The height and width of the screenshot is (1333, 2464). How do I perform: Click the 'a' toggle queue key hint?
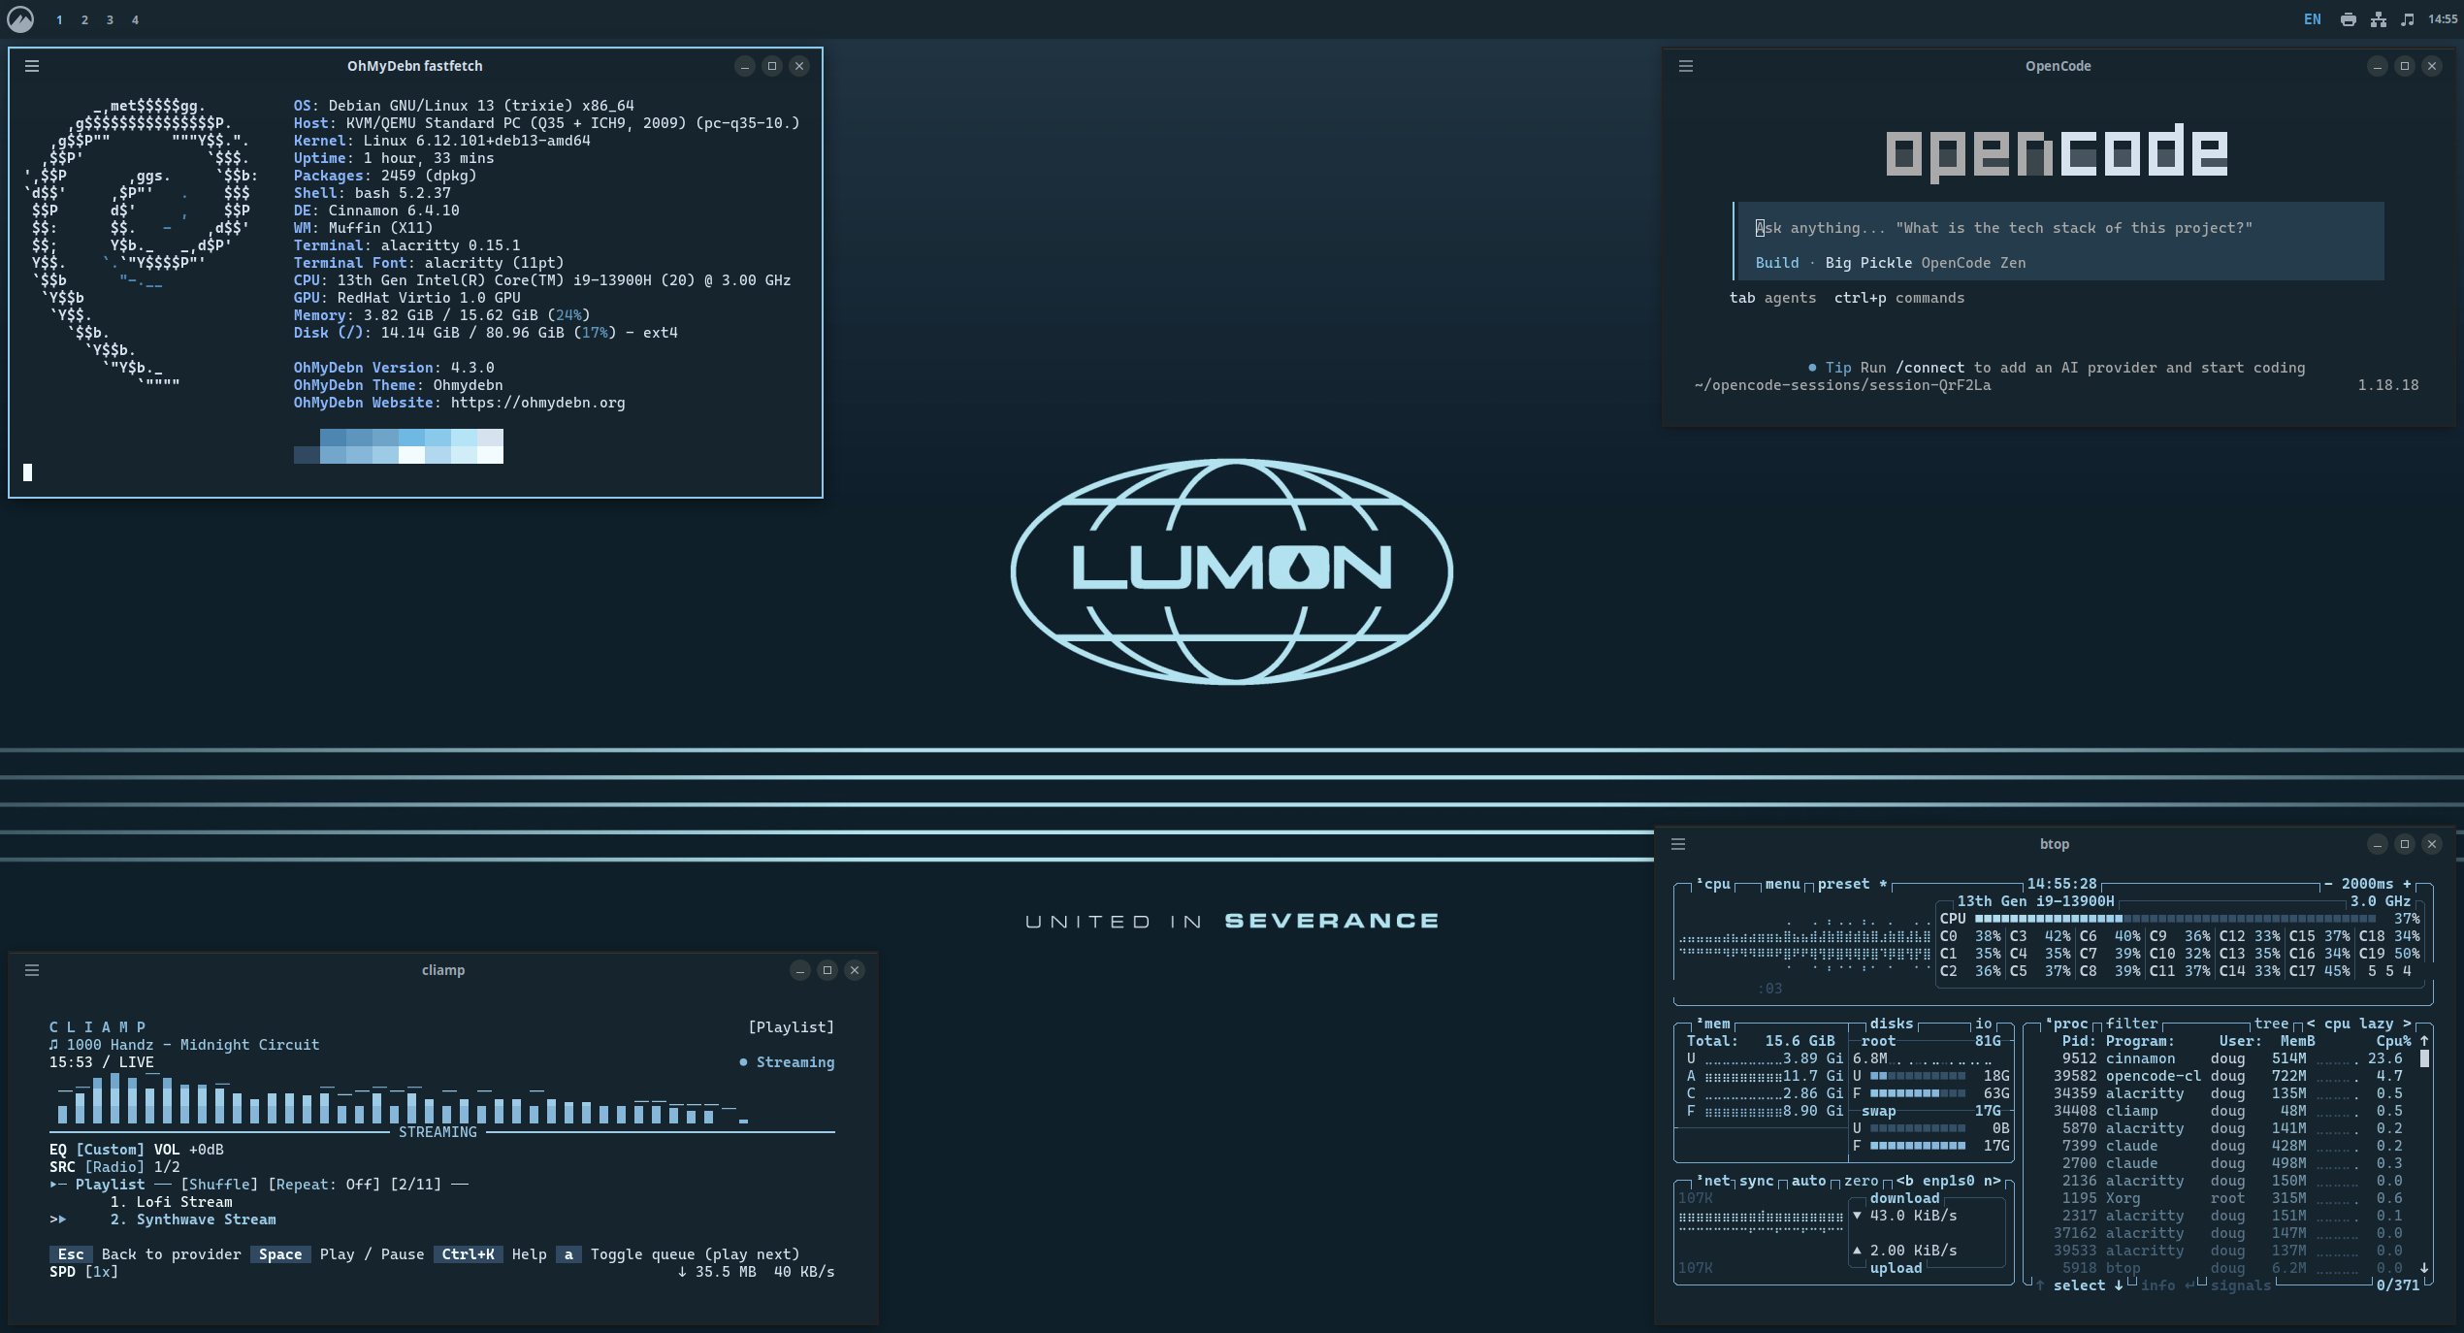568,1254
